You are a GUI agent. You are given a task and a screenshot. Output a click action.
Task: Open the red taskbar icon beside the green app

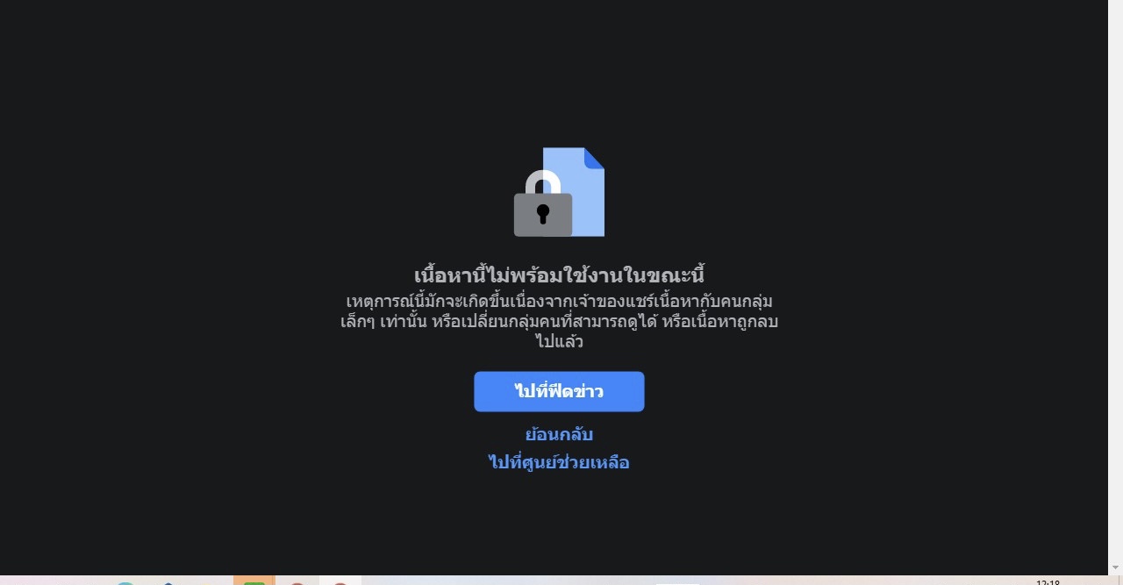coord(297,582)
